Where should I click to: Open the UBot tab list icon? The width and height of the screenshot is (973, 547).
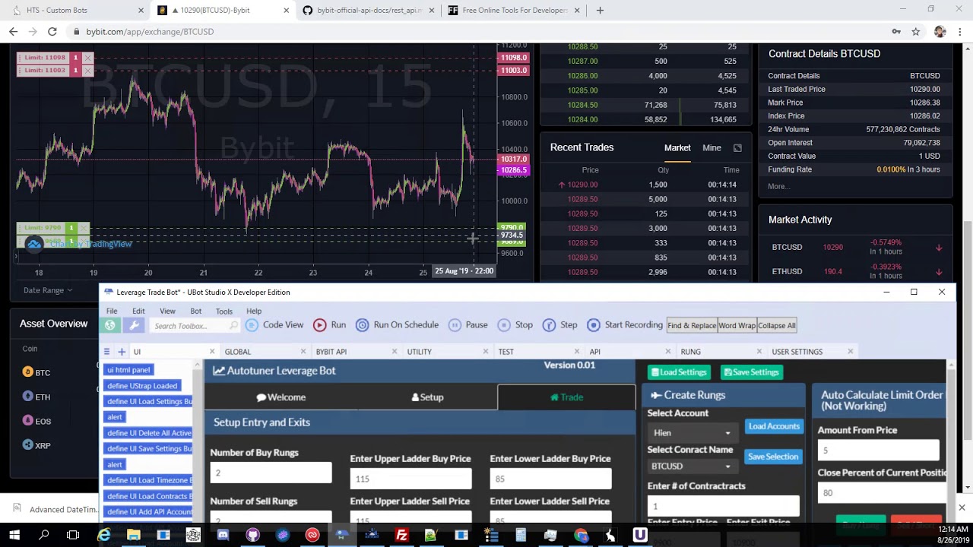(x=106, y=352)
